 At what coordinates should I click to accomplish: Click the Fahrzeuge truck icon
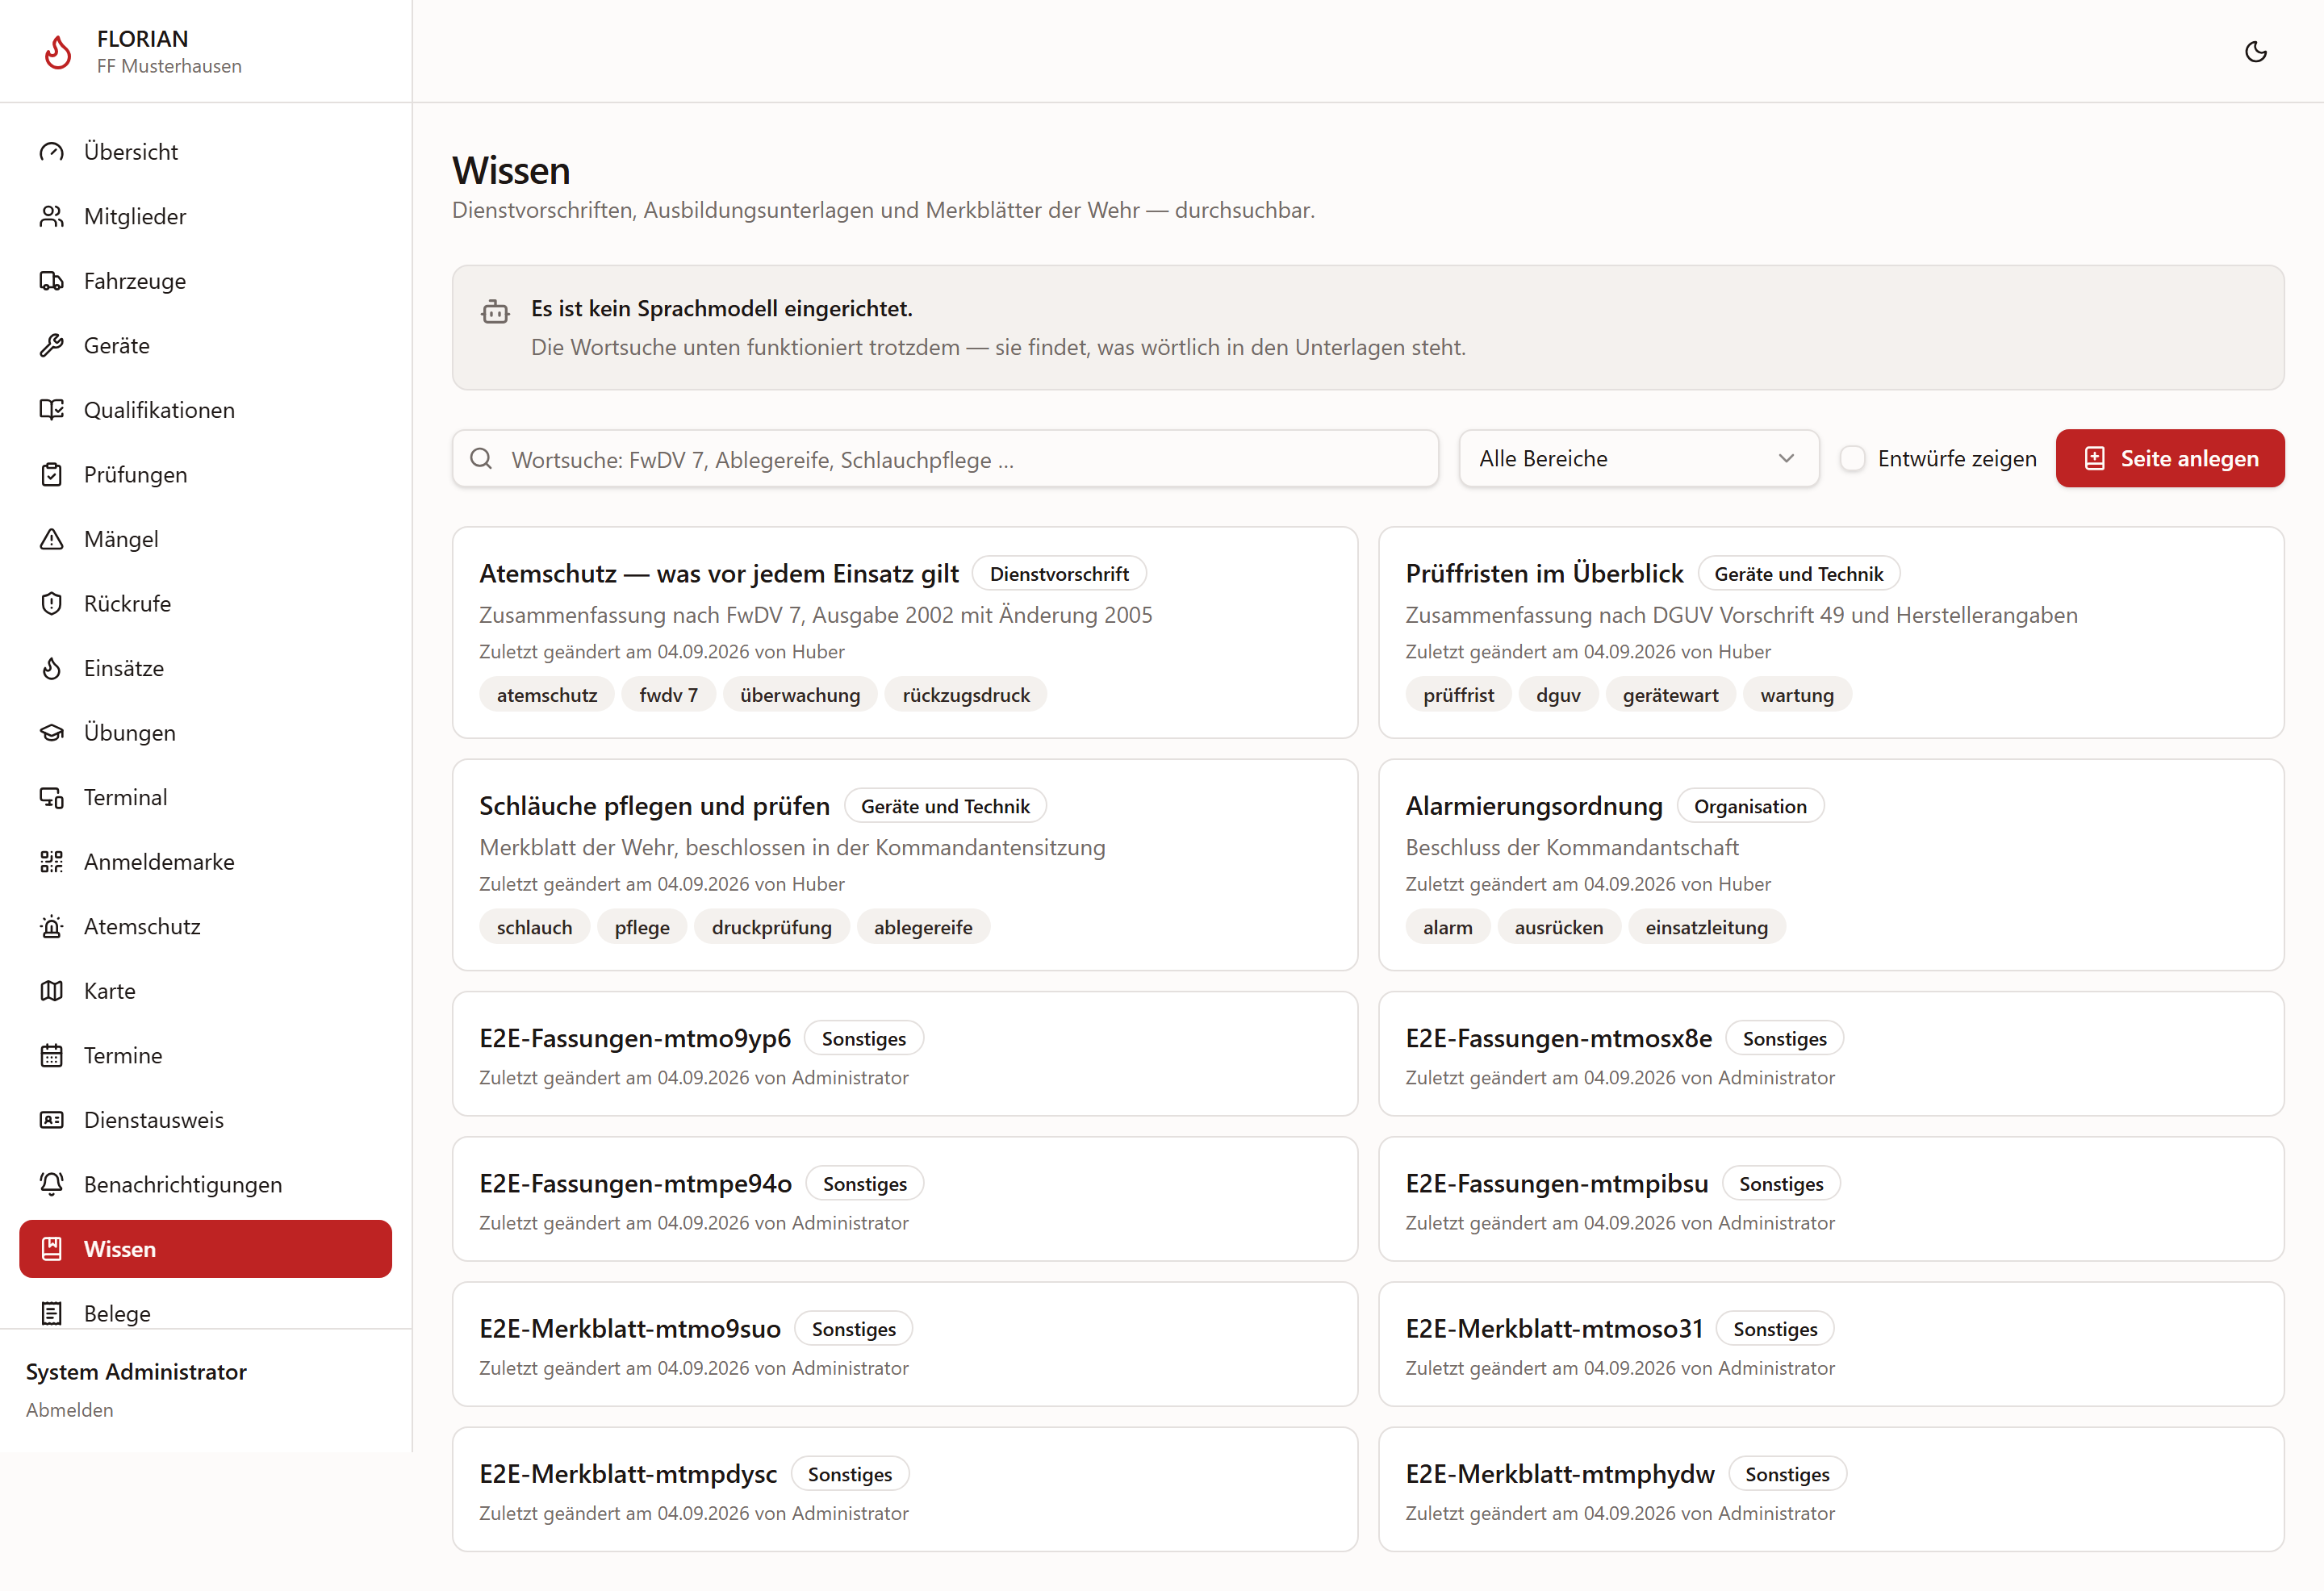(52, 281)
